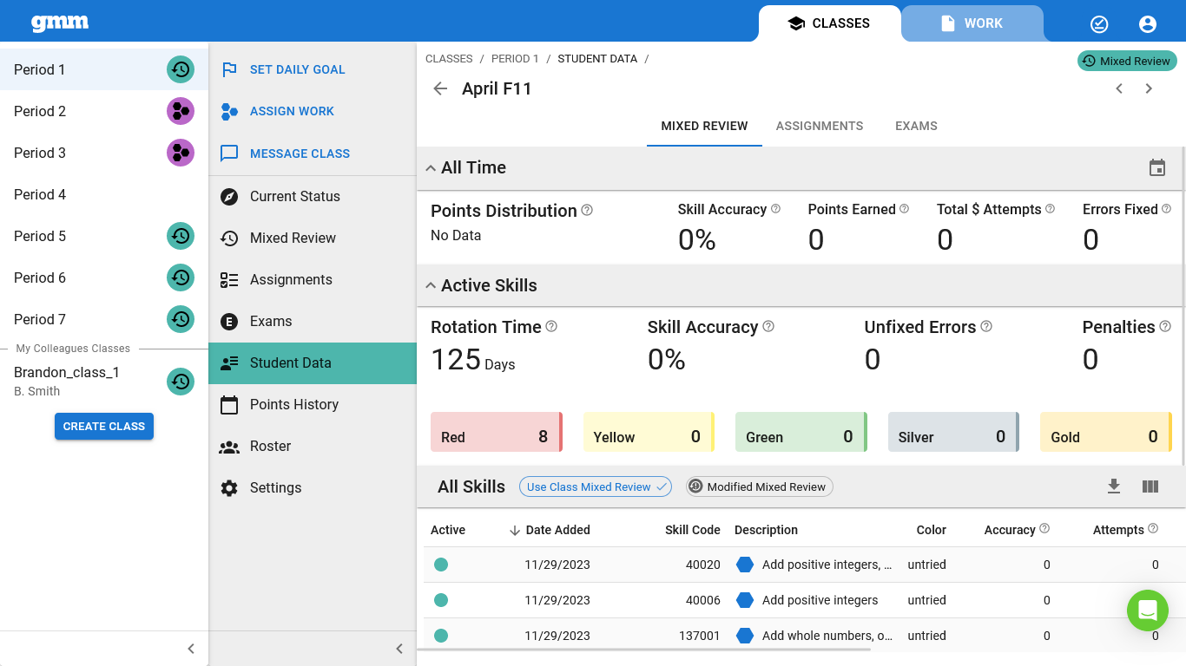The image size is (1186, 666).
Task: Click the calendar icon in All Time header
Action: tap(1157, 168)
